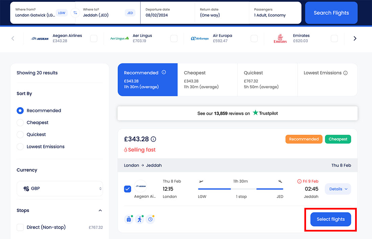Viewport: 372px width, 239px height.
Task: Click the walking transfer icon
Action: click(x=139, y=219)
